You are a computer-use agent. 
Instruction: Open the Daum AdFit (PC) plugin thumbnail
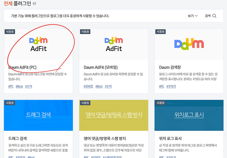point(38,44)
